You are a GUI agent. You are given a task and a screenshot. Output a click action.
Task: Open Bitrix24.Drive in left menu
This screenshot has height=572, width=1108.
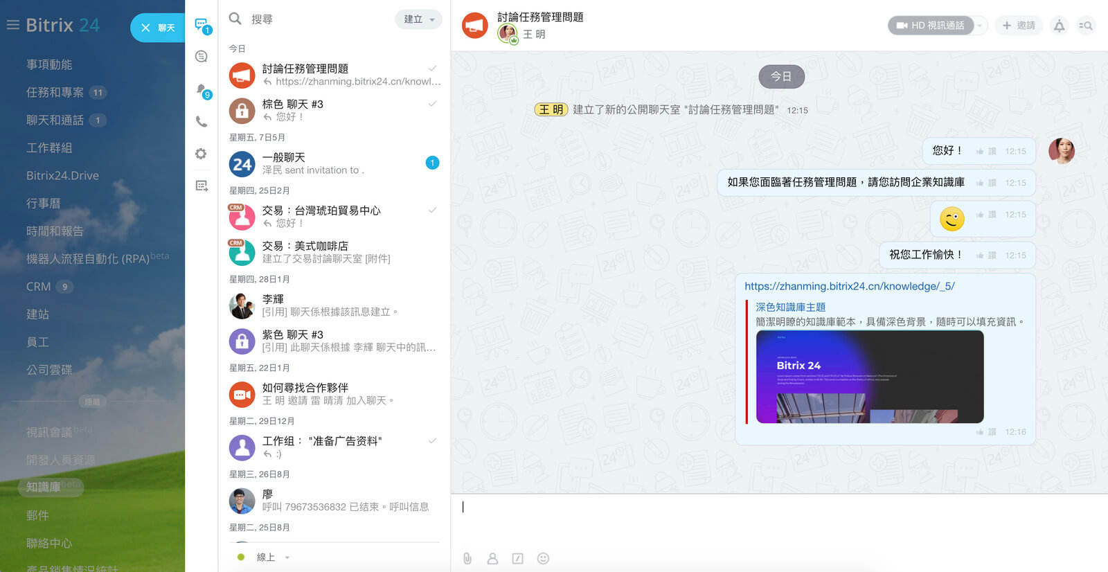coord(62,175)
